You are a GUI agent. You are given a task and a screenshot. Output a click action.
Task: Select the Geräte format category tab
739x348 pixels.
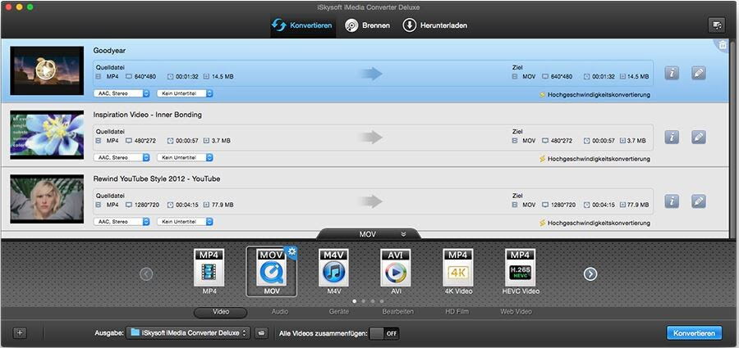tap(339, 312)
